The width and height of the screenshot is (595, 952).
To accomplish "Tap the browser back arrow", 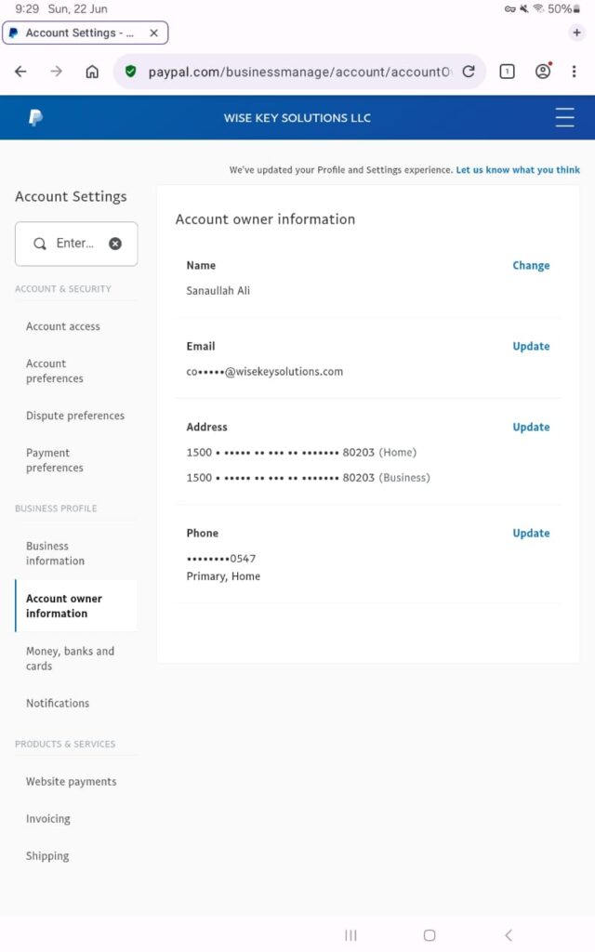I will point(20,72).
